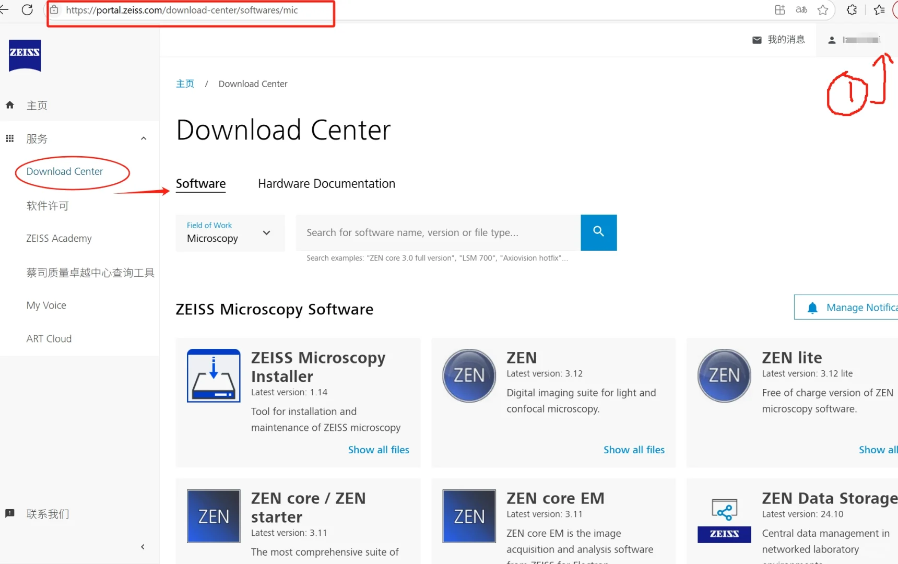Open Download Center in the sidebar
898x564 pixels.
pos(65,171)
